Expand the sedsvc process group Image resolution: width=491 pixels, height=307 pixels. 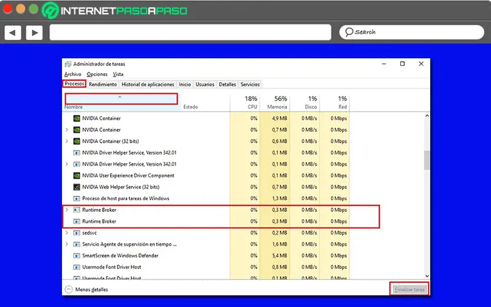click(66, 233)
